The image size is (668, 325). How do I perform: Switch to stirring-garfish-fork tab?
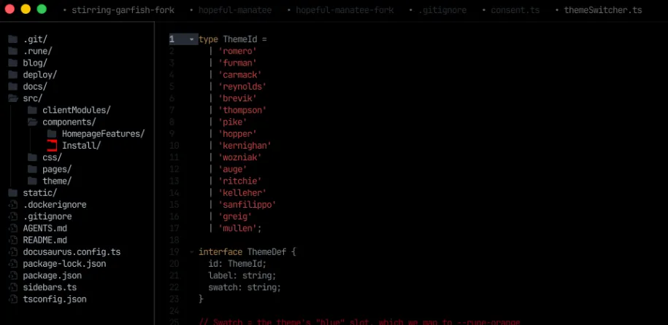pos(123,10)
